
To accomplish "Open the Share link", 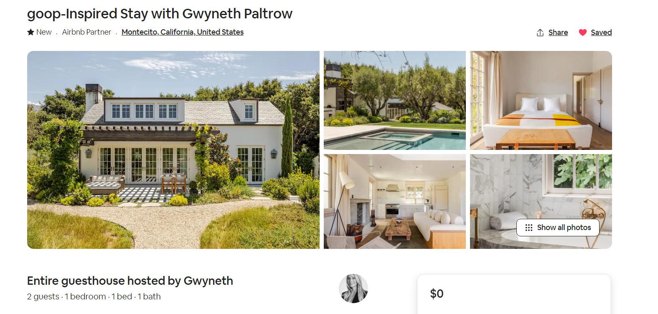I will point(558,33).
